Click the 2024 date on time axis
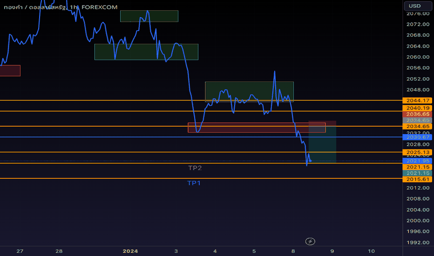 130,251
